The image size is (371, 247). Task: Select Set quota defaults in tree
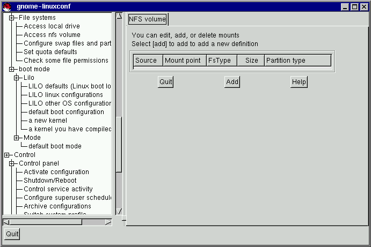click(x=50, y=52)
